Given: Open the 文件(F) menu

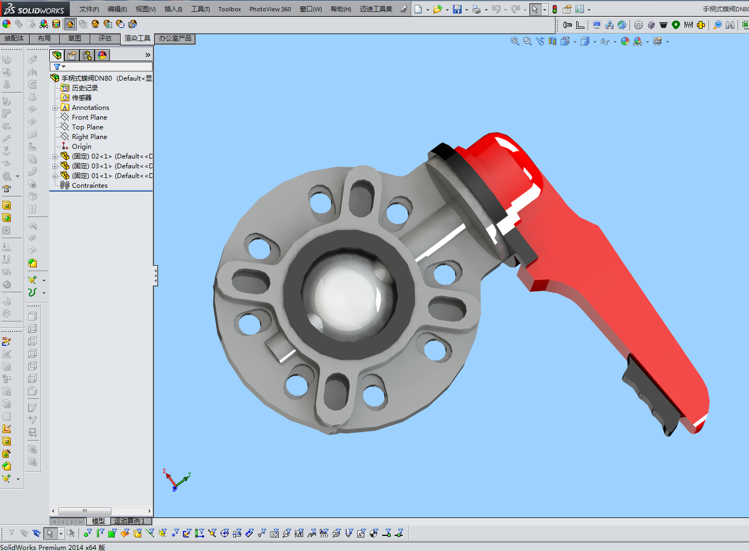Looking at the screenshot, I should click(x=89, y=9).
